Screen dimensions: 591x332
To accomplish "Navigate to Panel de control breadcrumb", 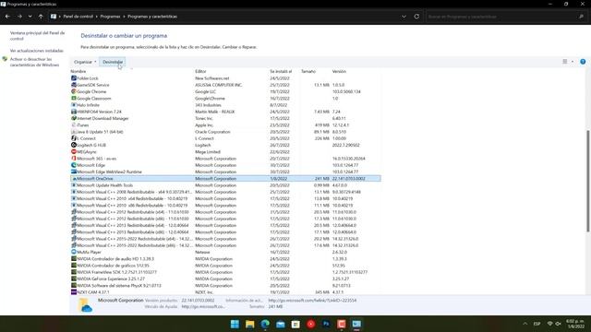I will [78, 17].
